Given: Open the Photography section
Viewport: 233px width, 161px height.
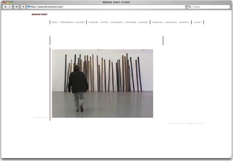Looking at the screenshot, I should point(117,22).
